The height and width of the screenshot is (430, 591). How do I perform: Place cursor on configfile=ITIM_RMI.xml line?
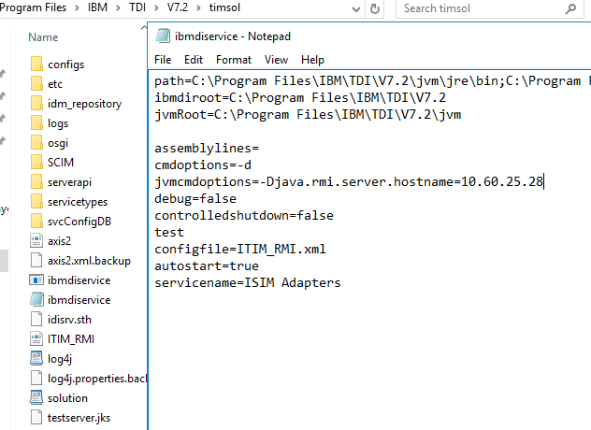coord(240,249)
